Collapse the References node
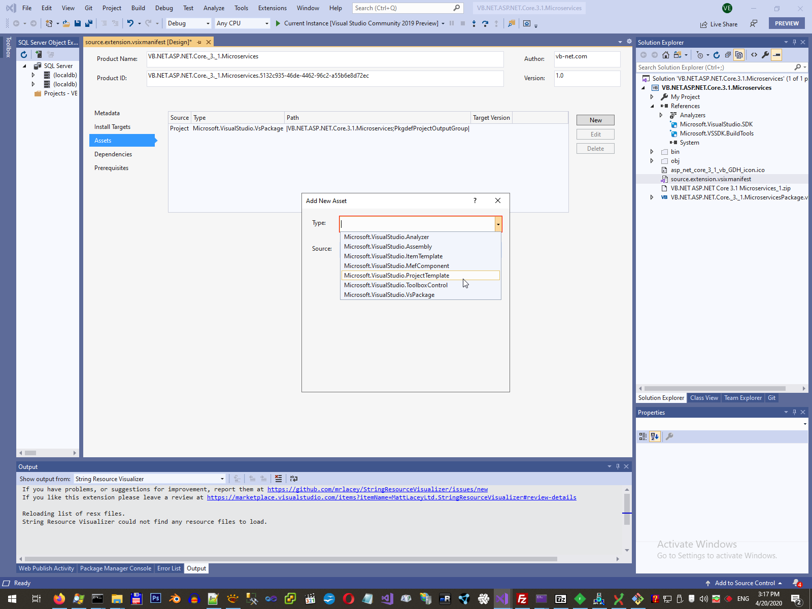This screenshot has height=609, width=812. (652, 106)
